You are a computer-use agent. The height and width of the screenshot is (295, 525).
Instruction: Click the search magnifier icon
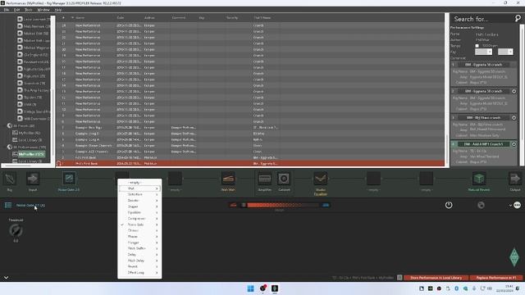pyautogui.click(x=518, y=19)
